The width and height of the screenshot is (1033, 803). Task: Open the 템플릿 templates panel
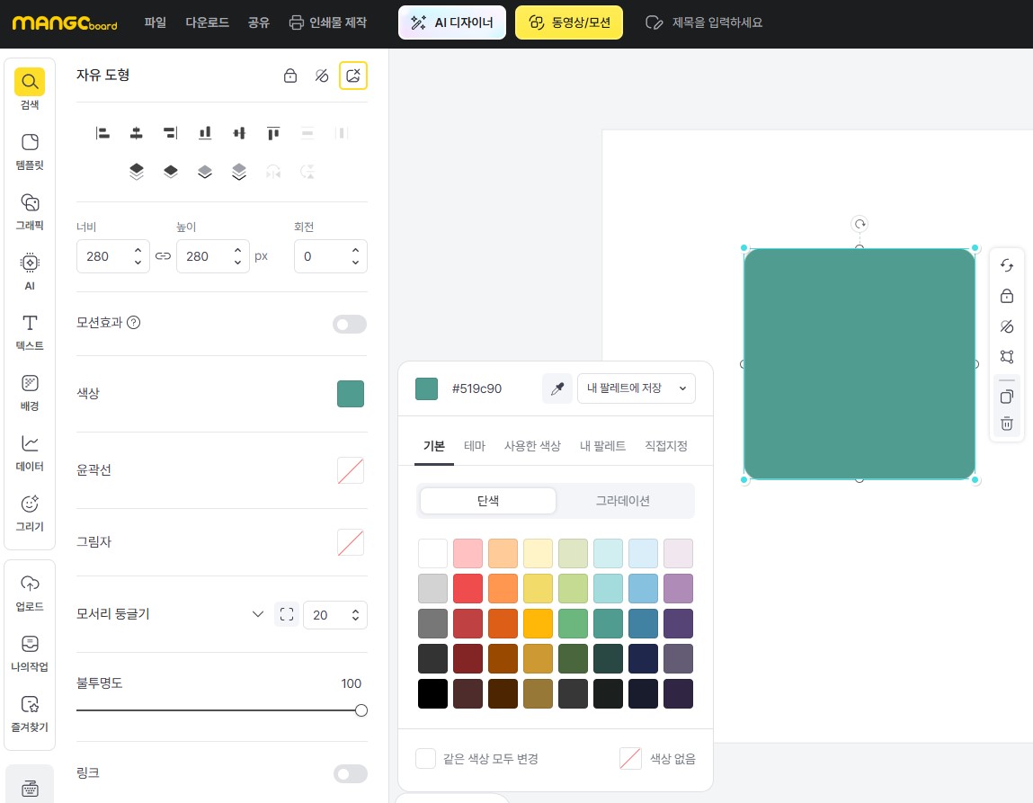coord(30,151)
